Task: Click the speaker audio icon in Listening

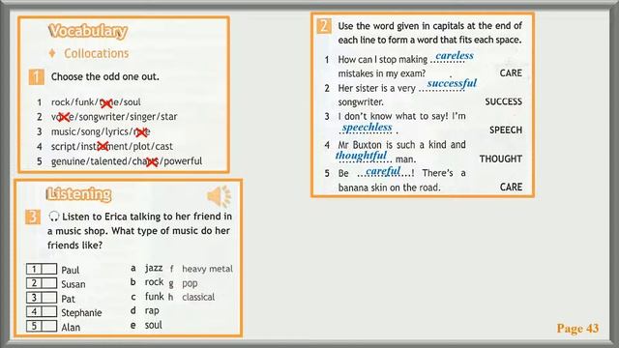Action: pos(220,196)
